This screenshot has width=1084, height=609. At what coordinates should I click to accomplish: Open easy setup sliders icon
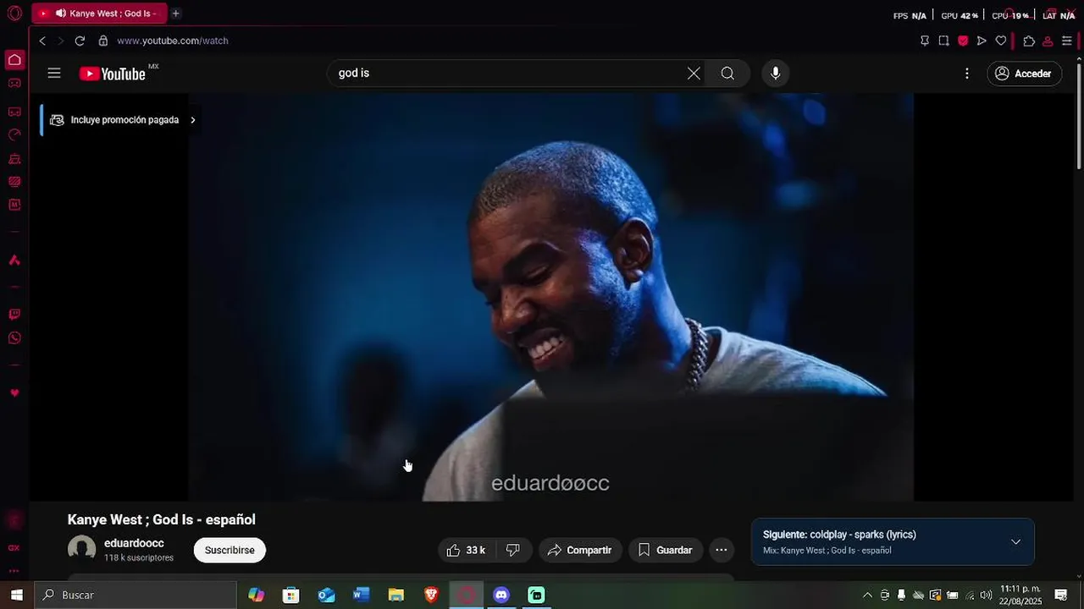1067,41
